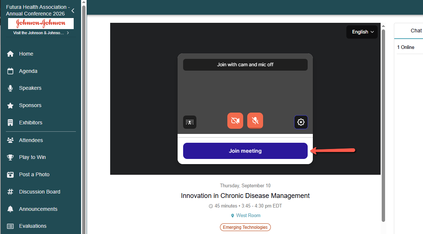Join the meeting

[245, 151]
